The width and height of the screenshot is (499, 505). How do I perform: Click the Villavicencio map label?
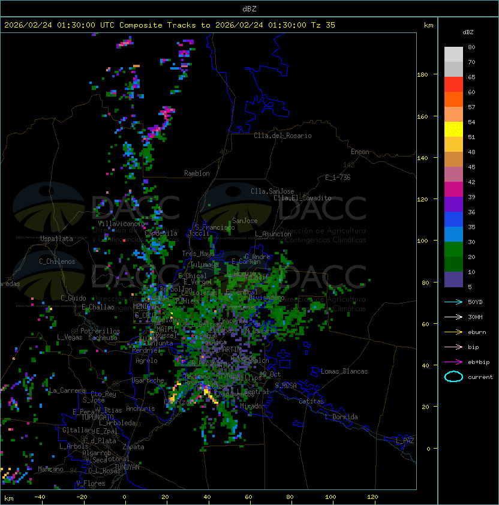pos(121,224)
